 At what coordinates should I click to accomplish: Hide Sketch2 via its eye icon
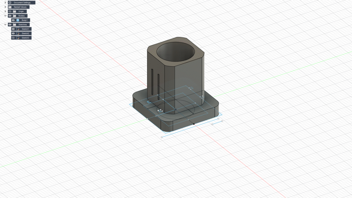click(x=13, y=33)
